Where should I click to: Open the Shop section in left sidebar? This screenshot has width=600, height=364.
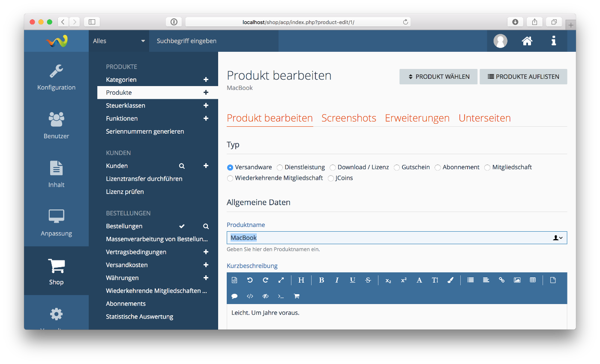click(x=56, y=271)
